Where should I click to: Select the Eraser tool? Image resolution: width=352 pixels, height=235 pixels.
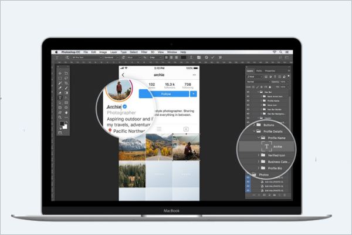tap(60, 93)
